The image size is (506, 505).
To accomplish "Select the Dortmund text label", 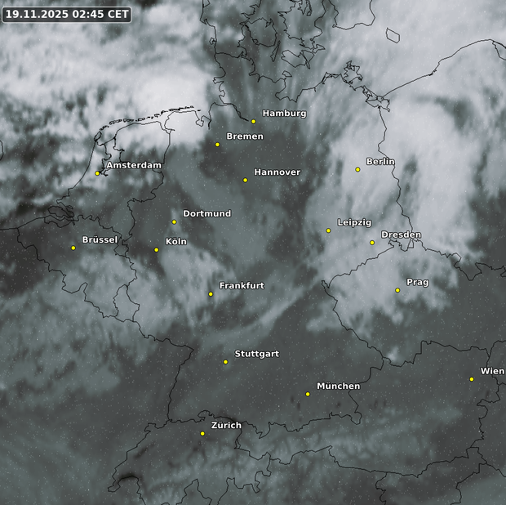I will 206,214.
